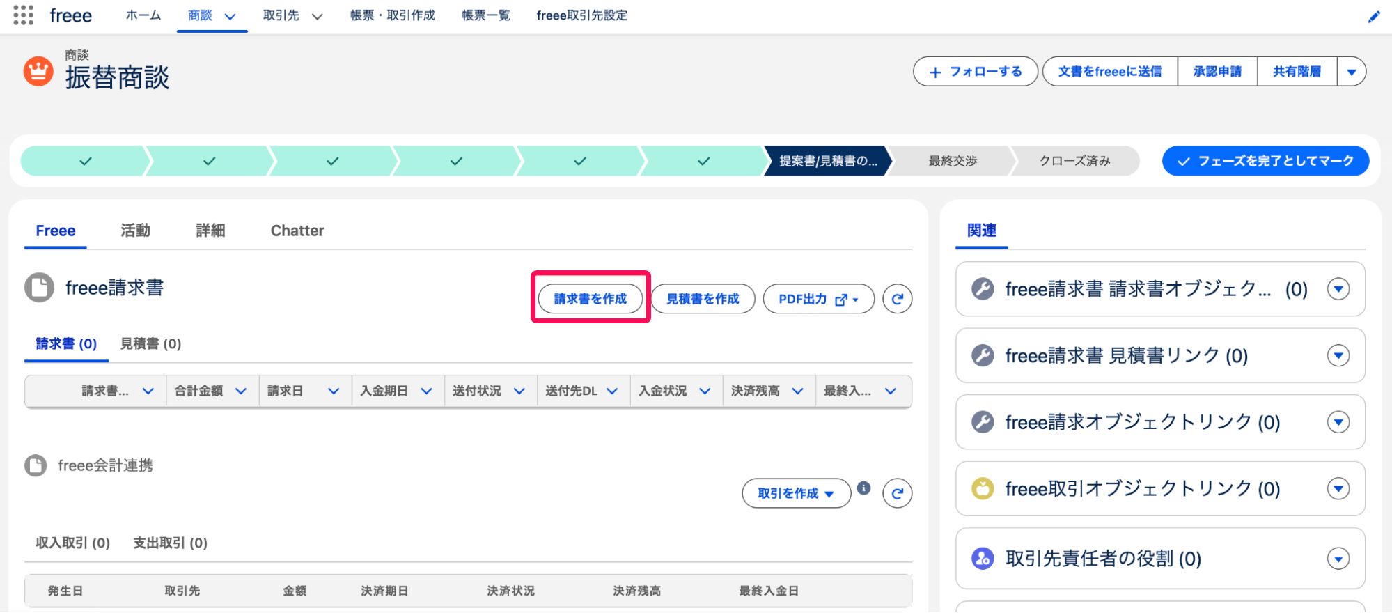The width and height of the screenshot is (1392, 613).
Task: Open the 取引を作成 dropdown
Action: (x=796, y=493)
